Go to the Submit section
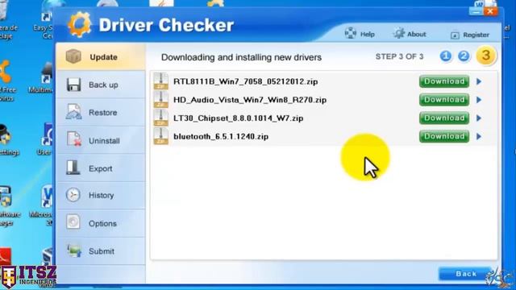Screen dimensions: 516x290 pos(100,251)
